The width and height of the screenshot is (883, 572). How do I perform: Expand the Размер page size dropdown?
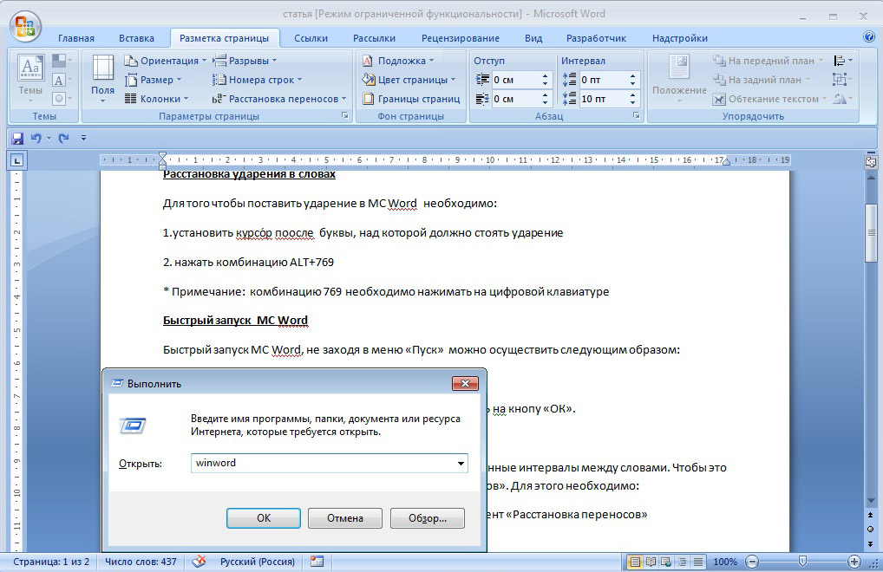coord(154,80)
